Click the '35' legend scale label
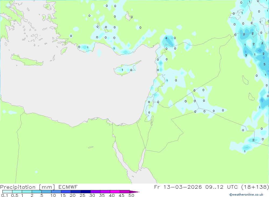269x197 pixels. [x=102, y=195]
